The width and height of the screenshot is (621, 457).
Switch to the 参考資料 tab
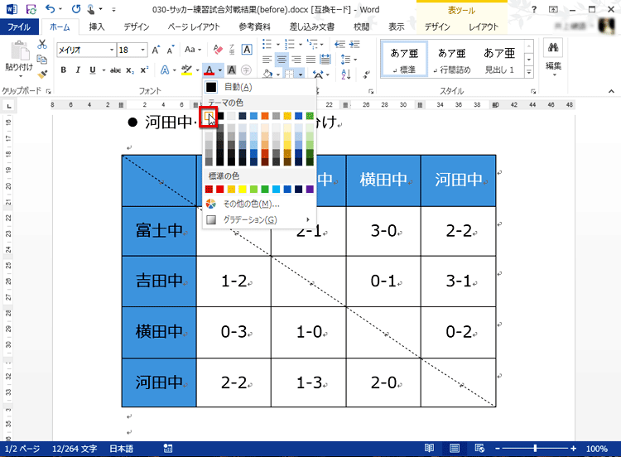255,26
